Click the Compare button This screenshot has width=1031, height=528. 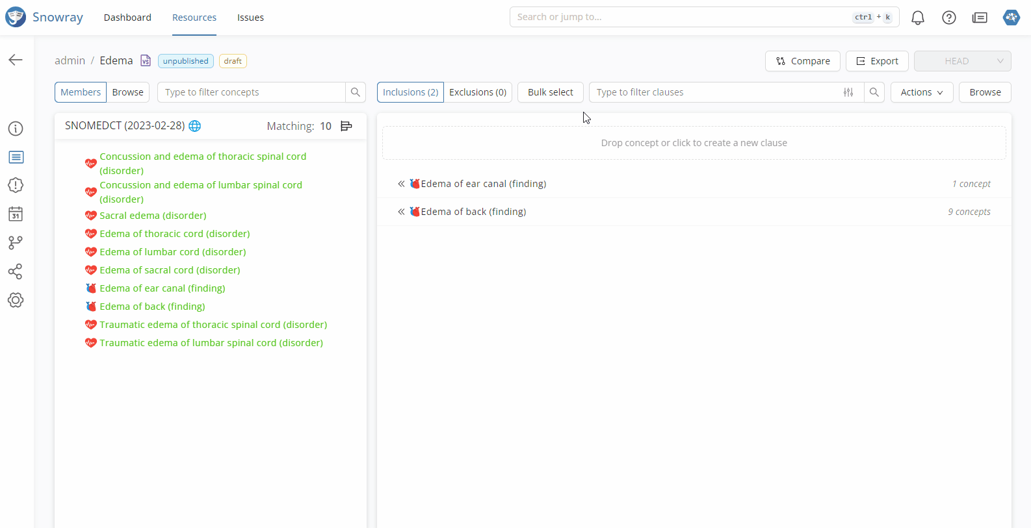(x=802, y=61)
